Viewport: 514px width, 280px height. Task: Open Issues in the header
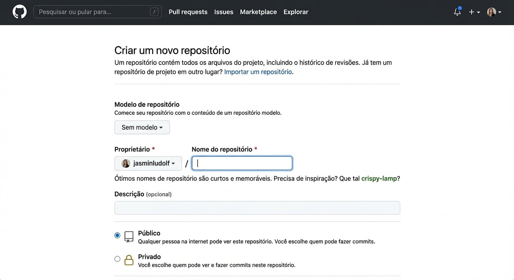[224, 12]
